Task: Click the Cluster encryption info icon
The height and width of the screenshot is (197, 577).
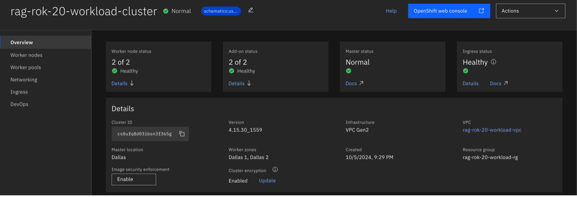Action: coord(275,170)
